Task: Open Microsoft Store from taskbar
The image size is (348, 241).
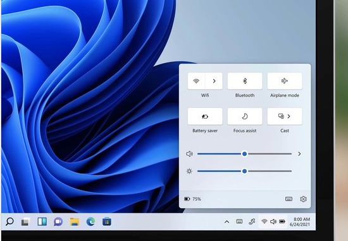Action: (107, 221)
